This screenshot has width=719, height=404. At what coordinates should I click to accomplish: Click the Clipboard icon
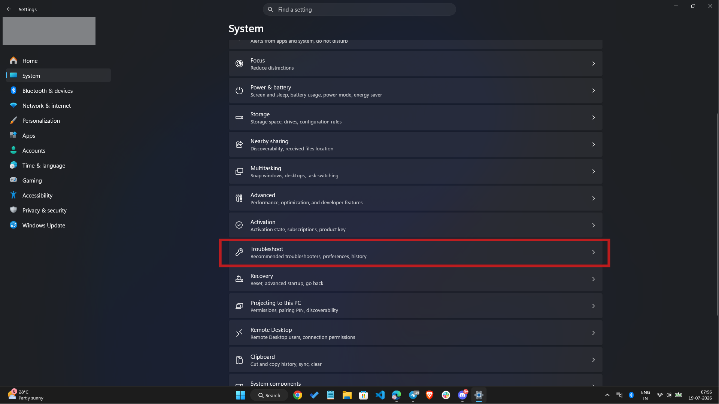[239, 360]
